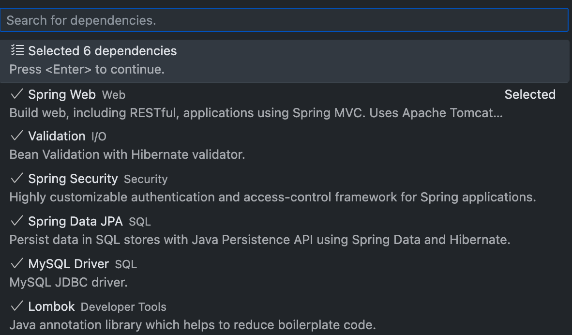Uncheck the Spring Web checkmark
The width and height of the screenshot is (572, 335).
tap(17, 94)
